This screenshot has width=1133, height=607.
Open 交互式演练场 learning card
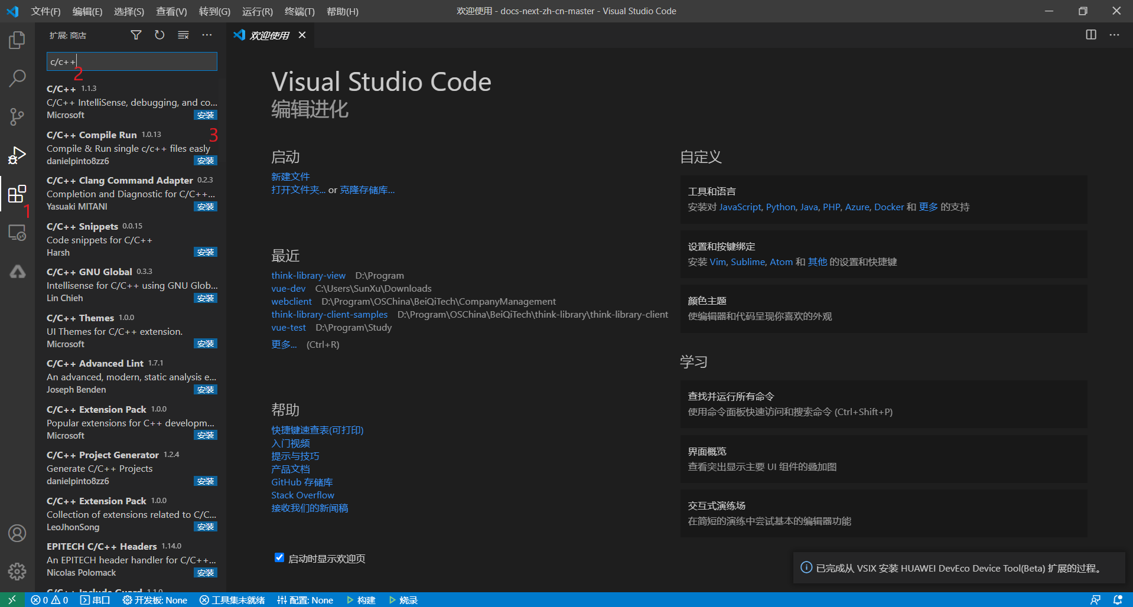(884, 513)
